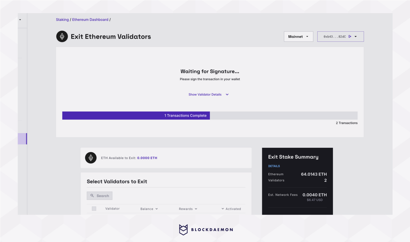Click the '2 Transactions' label

(347, 123)
